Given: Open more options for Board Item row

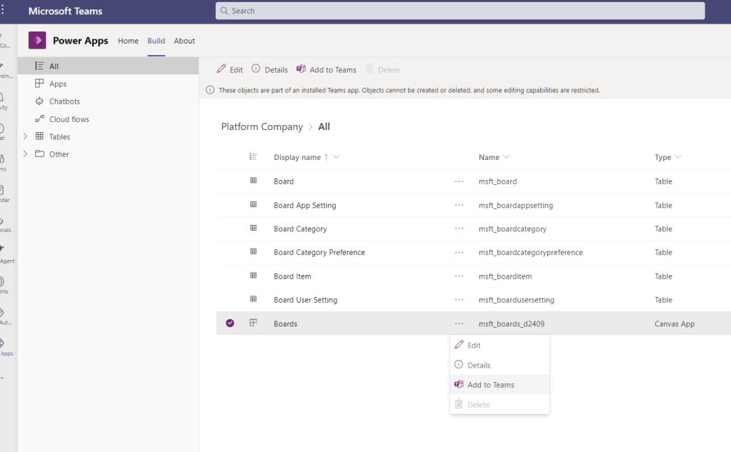Looking at the screenshot, I should [x=459, y=276].
